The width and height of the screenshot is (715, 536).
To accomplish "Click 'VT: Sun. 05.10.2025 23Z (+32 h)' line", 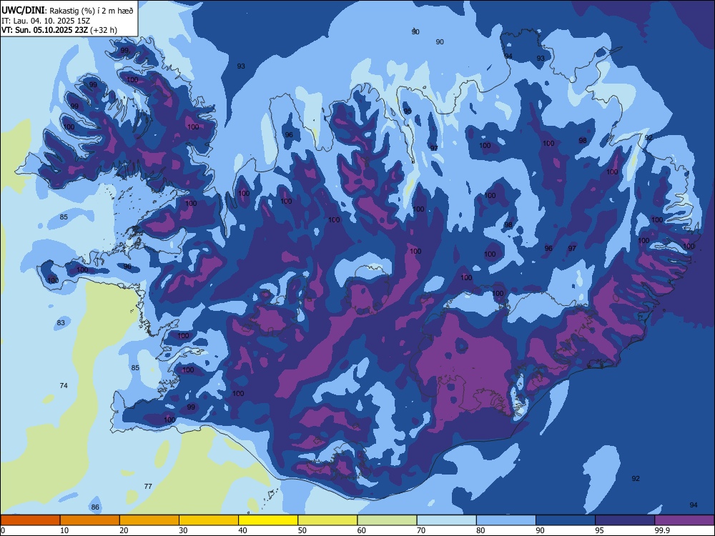I will 59,30.
